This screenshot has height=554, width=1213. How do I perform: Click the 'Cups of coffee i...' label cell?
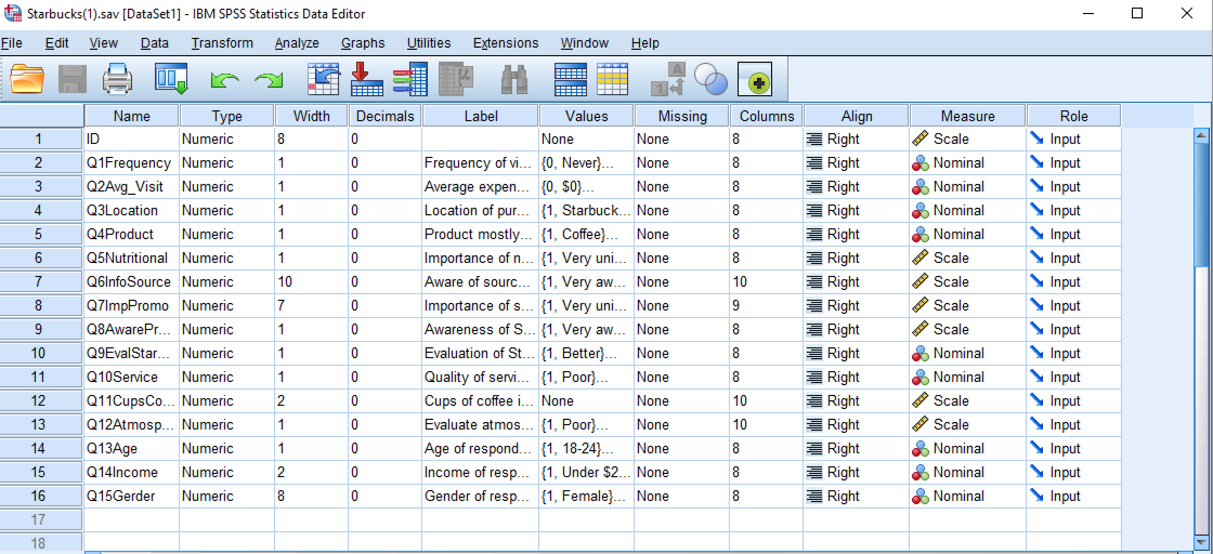click(480, 401)
